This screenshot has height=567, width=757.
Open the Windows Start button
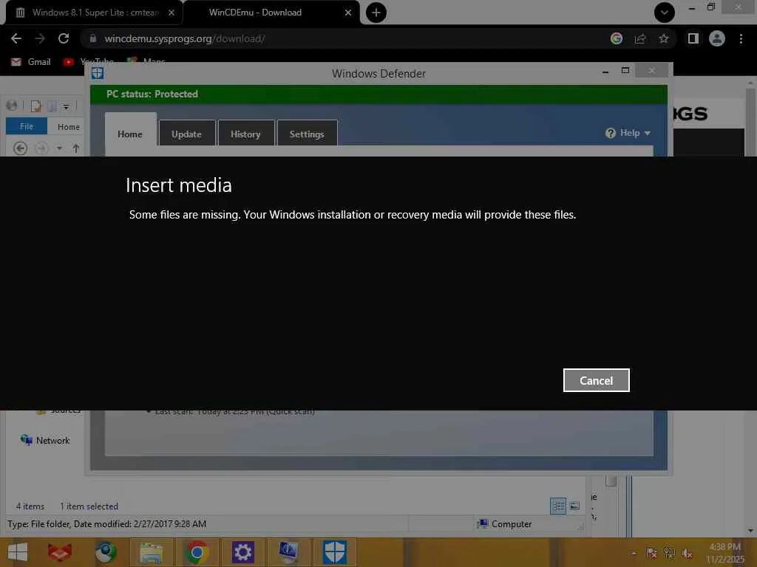click(18, 552)
